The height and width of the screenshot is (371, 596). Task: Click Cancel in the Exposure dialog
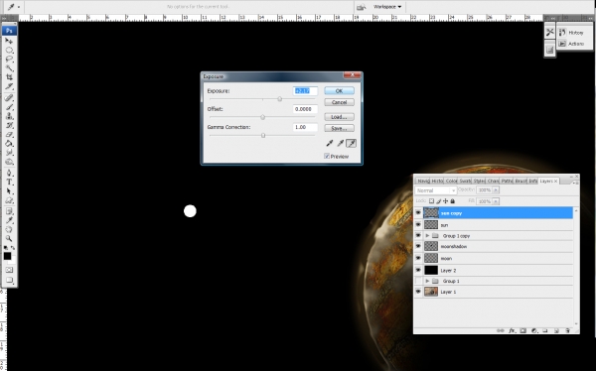pos(339,102)
